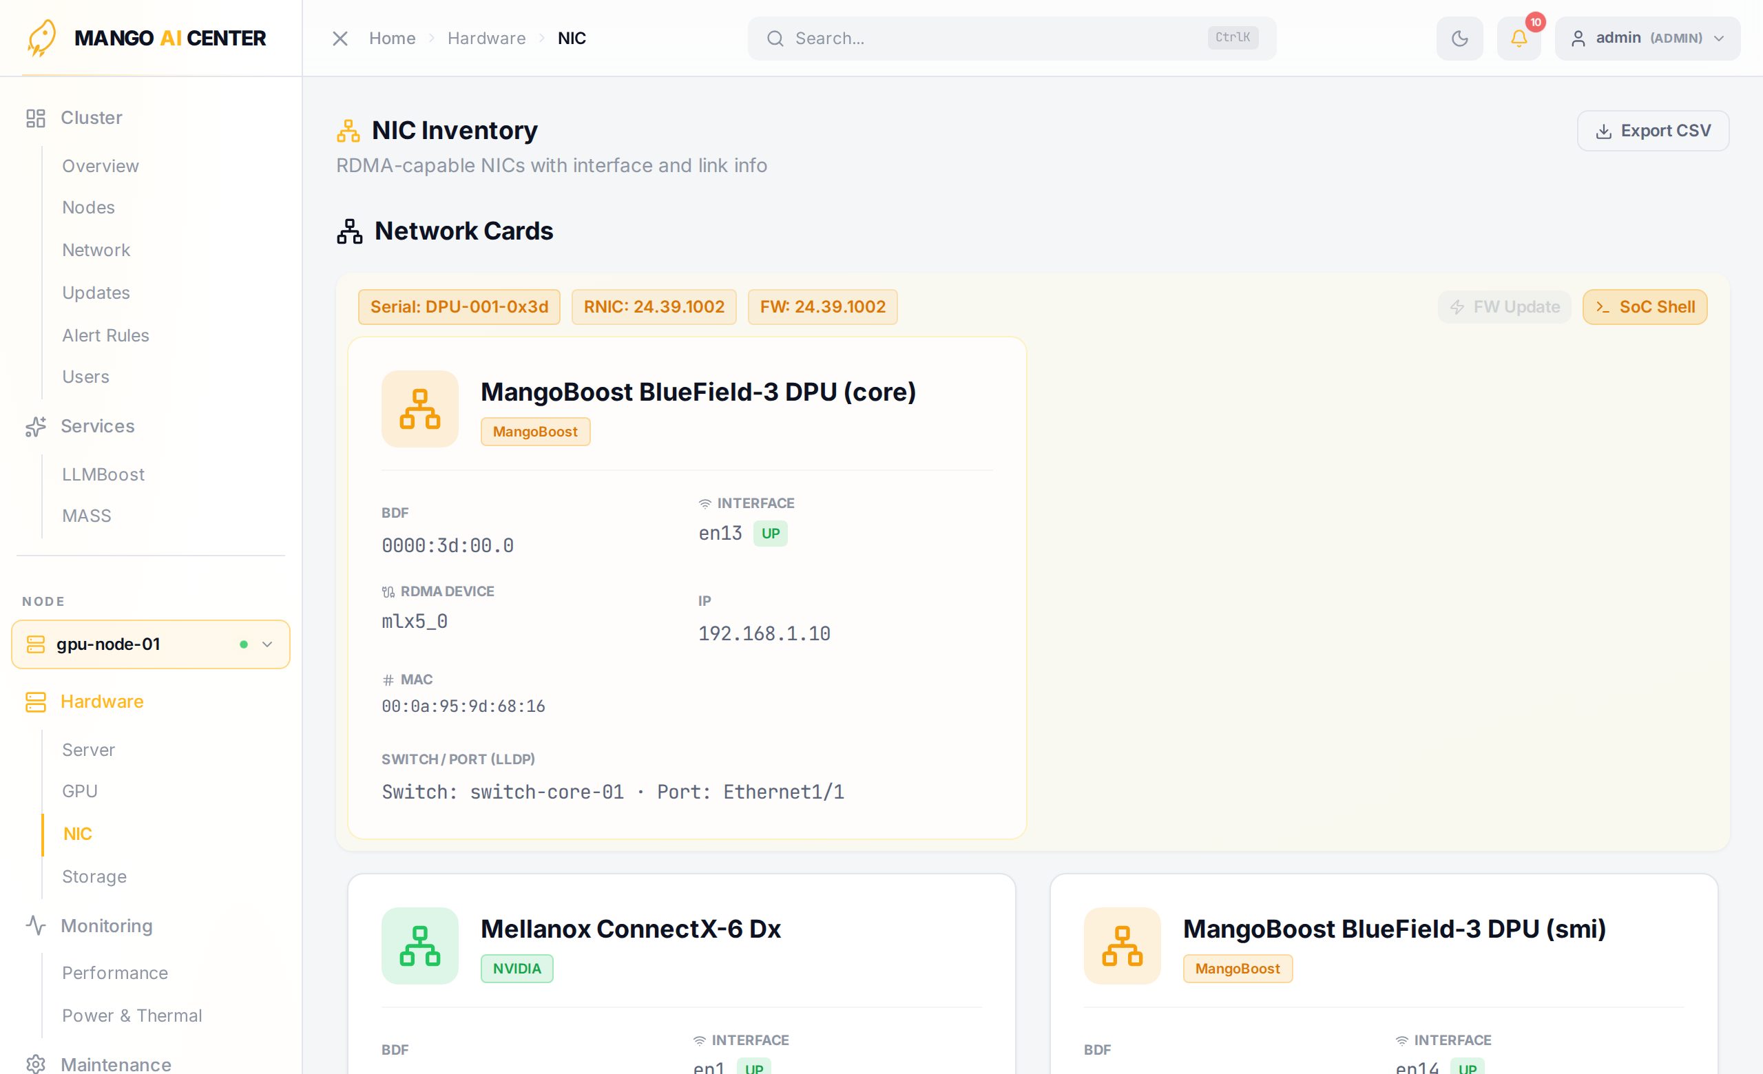Select the BDF value 0000:3d:00.0

click(448, 545)
